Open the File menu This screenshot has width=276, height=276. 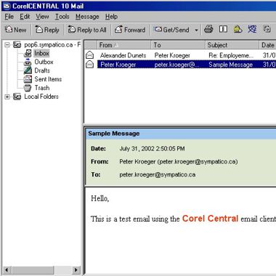pos(9,17)
